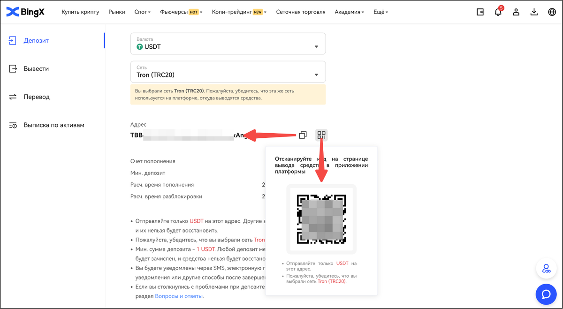
Task: Click the Сеточная торговля menu entry
Action: point(300,12)
